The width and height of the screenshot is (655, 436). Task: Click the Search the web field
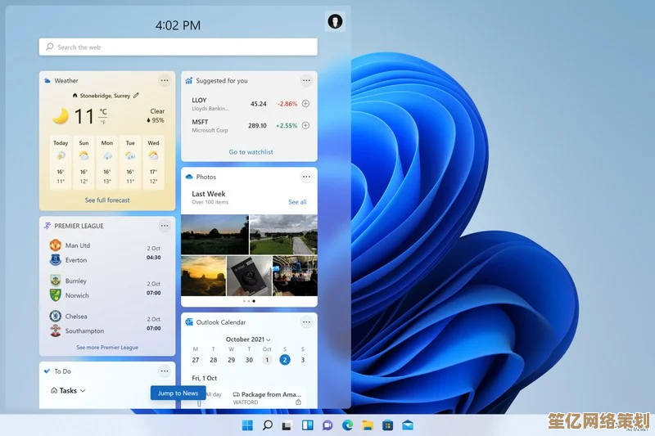coord(178,47)
